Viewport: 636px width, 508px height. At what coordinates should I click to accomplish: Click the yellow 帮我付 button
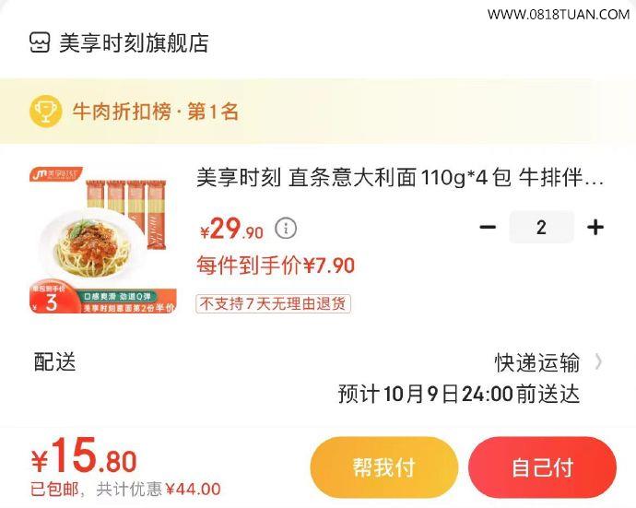point(384,467)
